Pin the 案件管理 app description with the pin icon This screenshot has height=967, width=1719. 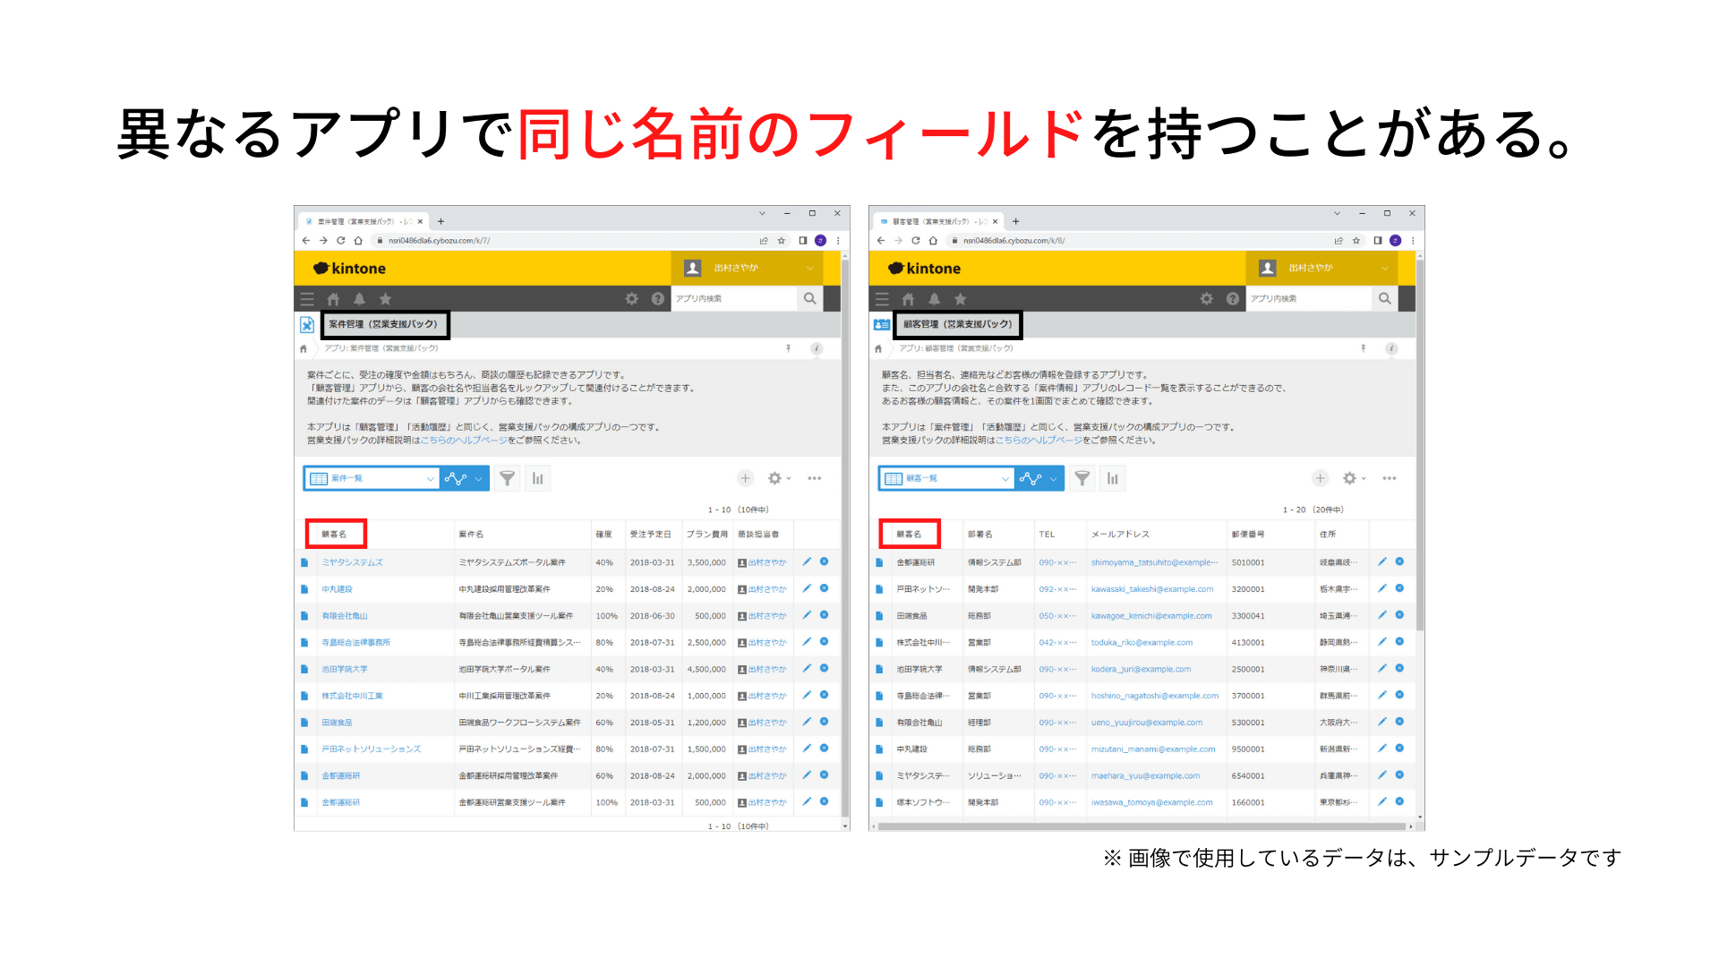tap(789, 349)
